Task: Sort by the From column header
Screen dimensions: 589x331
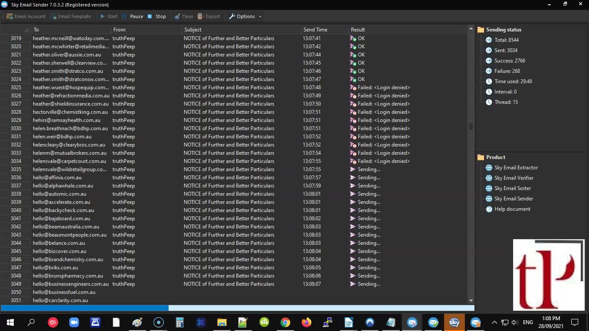Action: click(x=147, y=30)
